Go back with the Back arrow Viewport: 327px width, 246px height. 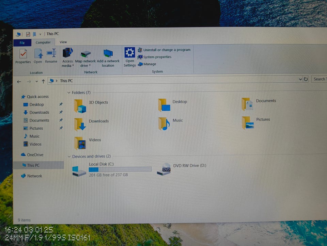tap(19, 82)
